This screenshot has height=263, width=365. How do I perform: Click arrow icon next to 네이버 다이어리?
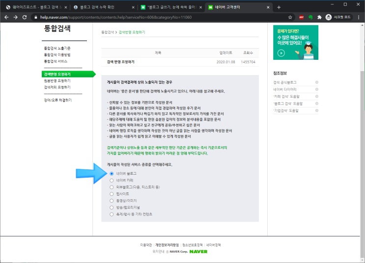(x=316, y=89)
